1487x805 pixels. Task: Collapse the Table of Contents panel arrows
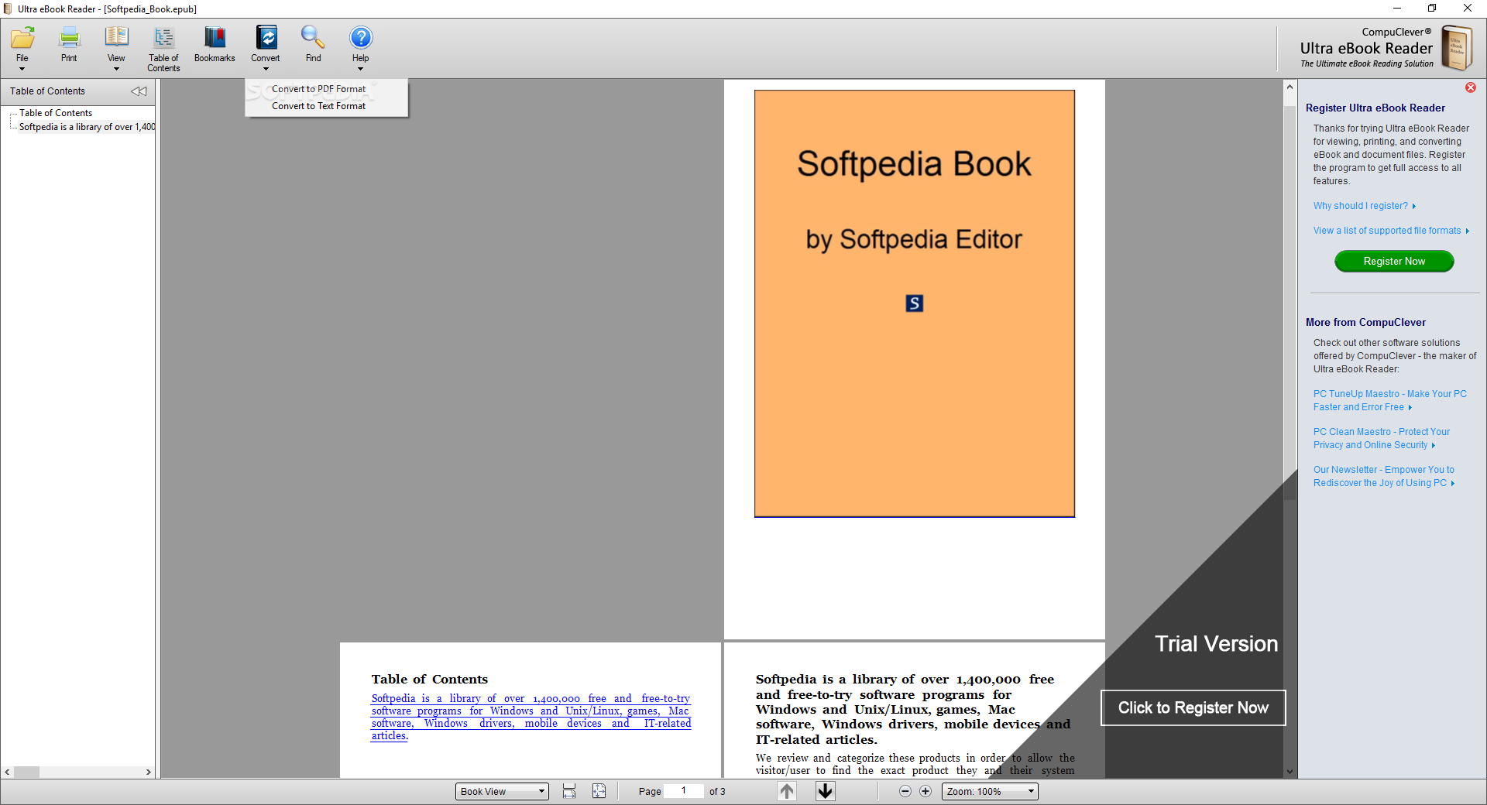139,91
